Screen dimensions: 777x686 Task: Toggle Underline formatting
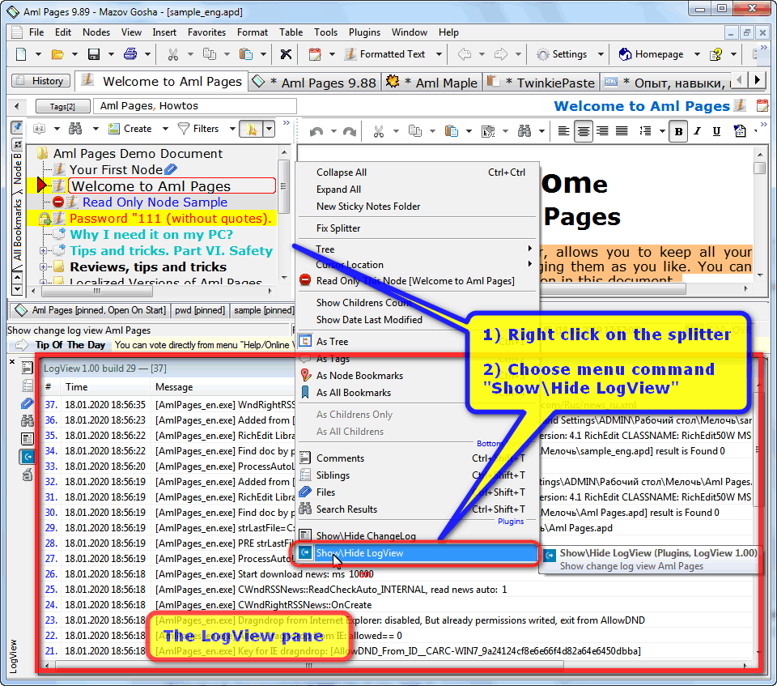coord(716,131)
